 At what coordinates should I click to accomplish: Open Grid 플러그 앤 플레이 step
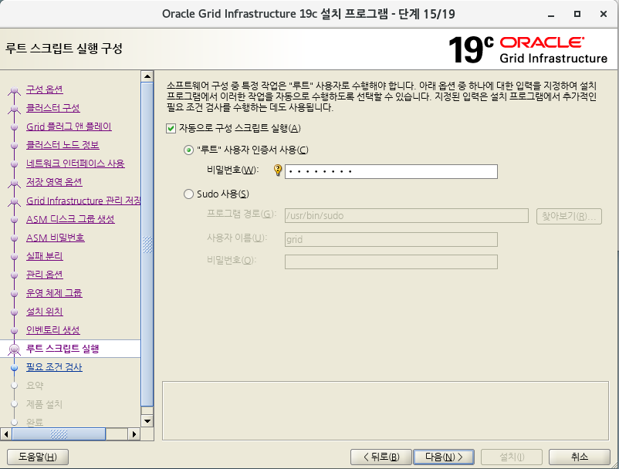tap(69, 127)
